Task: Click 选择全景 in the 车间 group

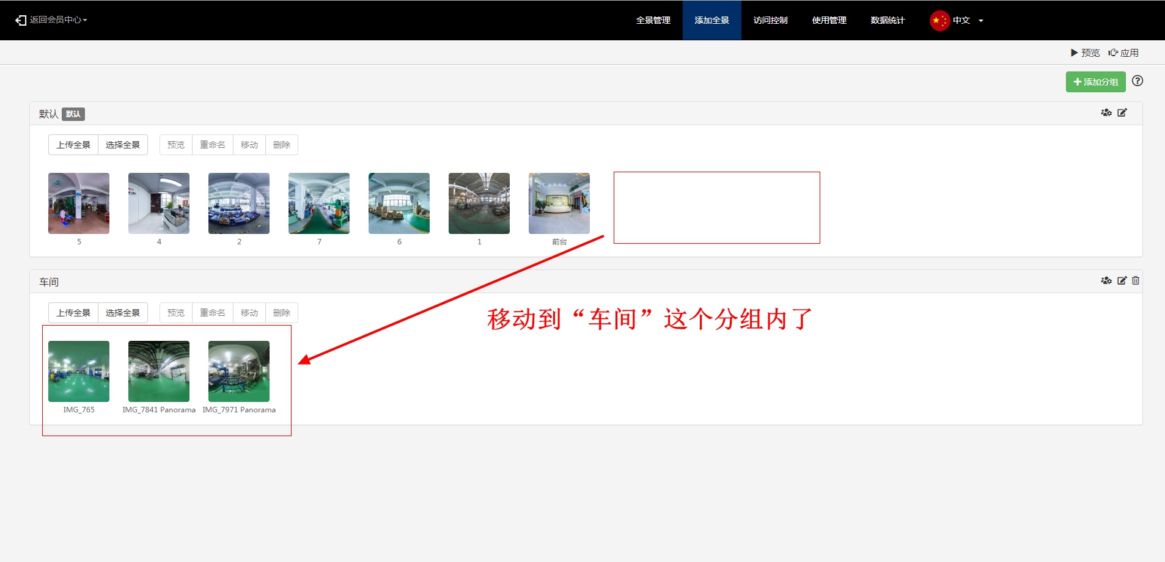Action: pyautogui.click(x=123, y=313)
